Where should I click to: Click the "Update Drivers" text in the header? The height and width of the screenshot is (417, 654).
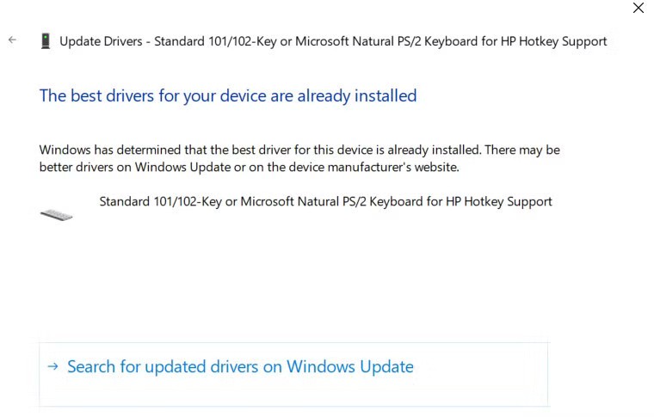pyautogui.click(x=101, y=41)
